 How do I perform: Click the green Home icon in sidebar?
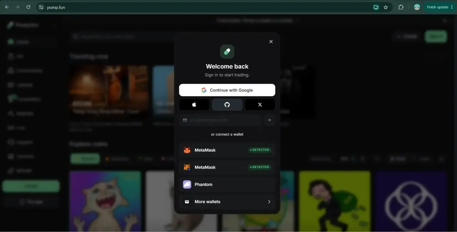coord(11,42)
